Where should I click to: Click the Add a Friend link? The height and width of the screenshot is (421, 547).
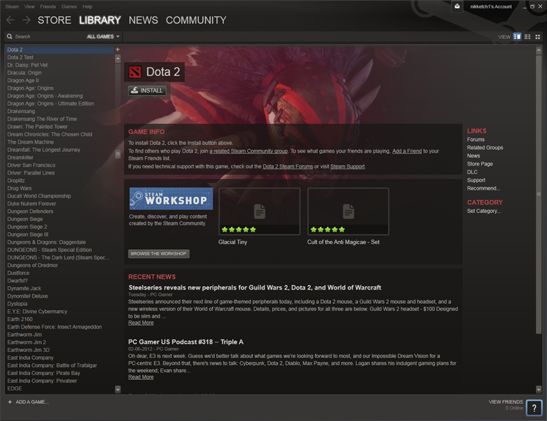click(x=407, y=151)
